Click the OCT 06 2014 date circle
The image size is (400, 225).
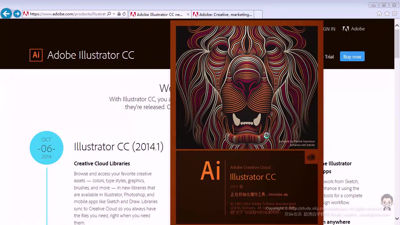click(47, 148)
